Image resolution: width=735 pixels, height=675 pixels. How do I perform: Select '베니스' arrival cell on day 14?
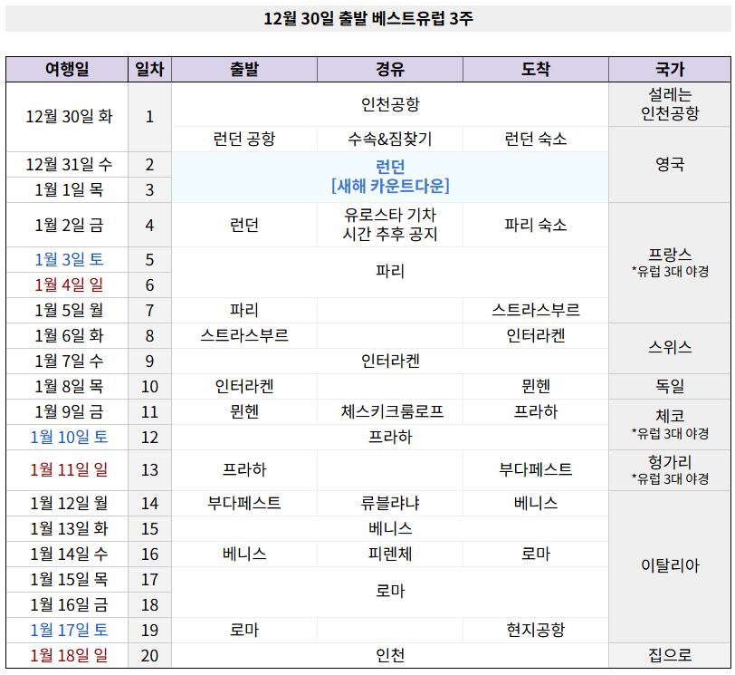pos(536,504)
